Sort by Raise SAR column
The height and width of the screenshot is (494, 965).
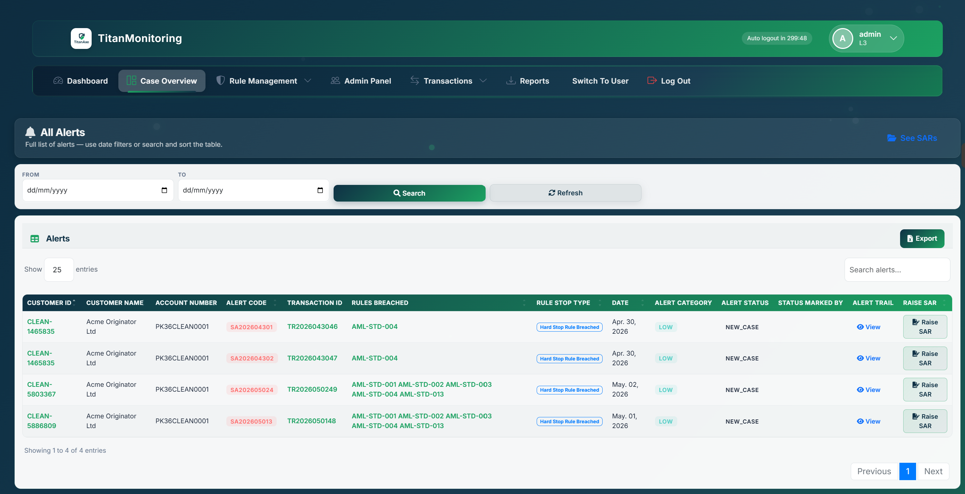point(925,303)
